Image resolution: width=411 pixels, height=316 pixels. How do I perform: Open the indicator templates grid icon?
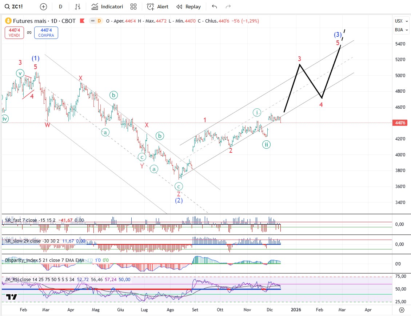click(x=133, y=7)
